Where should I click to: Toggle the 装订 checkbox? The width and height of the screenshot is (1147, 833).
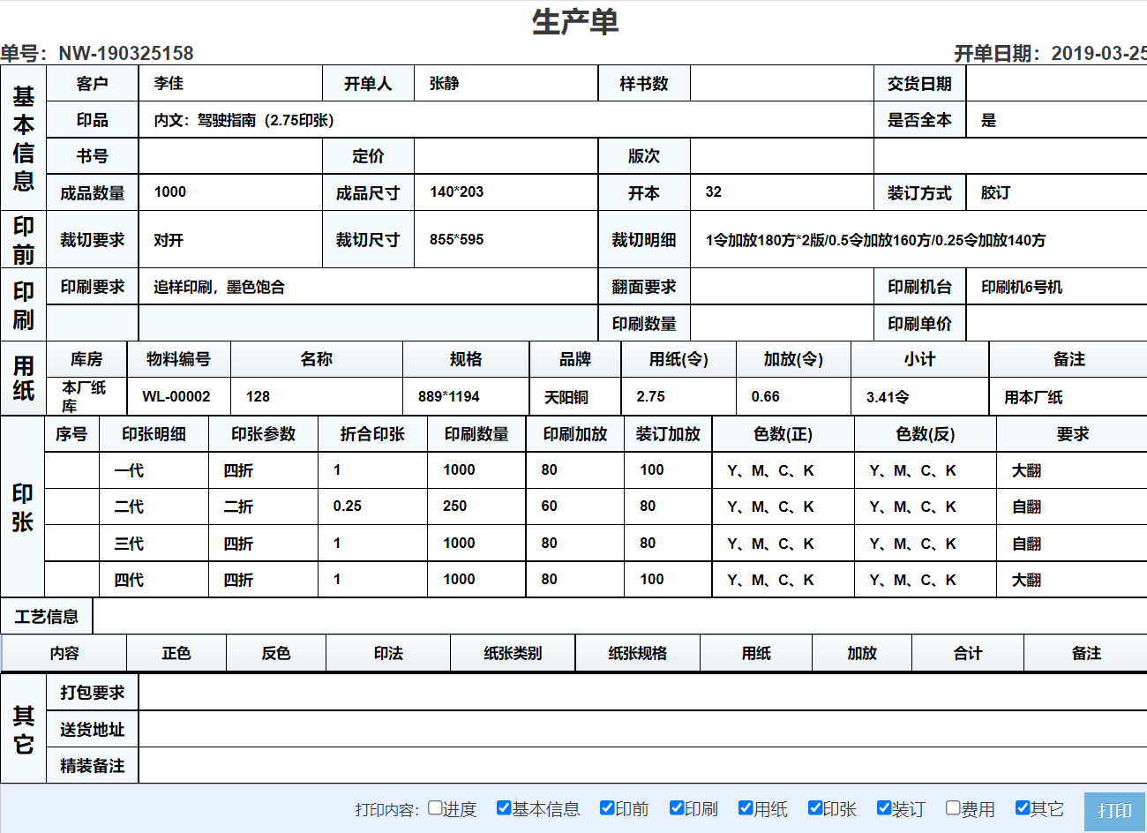click(x=883, y=808)
